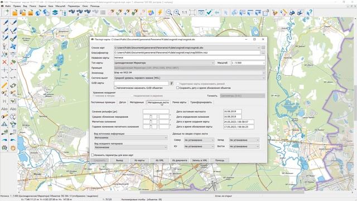
Task: Click the top-left pen drawing tool
Action: coord(5,22)
